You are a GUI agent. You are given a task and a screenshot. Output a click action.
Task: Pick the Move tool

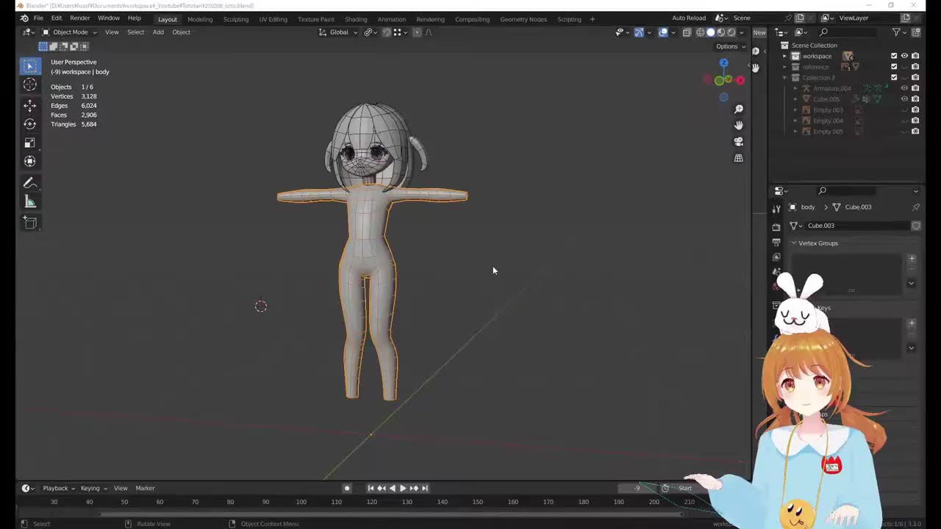29,106
